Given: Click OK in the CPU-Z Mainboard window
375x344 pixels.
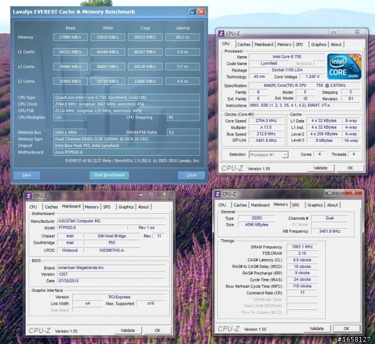Looking at the screenshot, I should 158,331.
